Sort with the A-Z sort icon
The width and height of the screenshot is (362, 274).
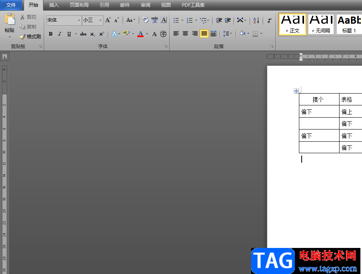pos(256,21)
